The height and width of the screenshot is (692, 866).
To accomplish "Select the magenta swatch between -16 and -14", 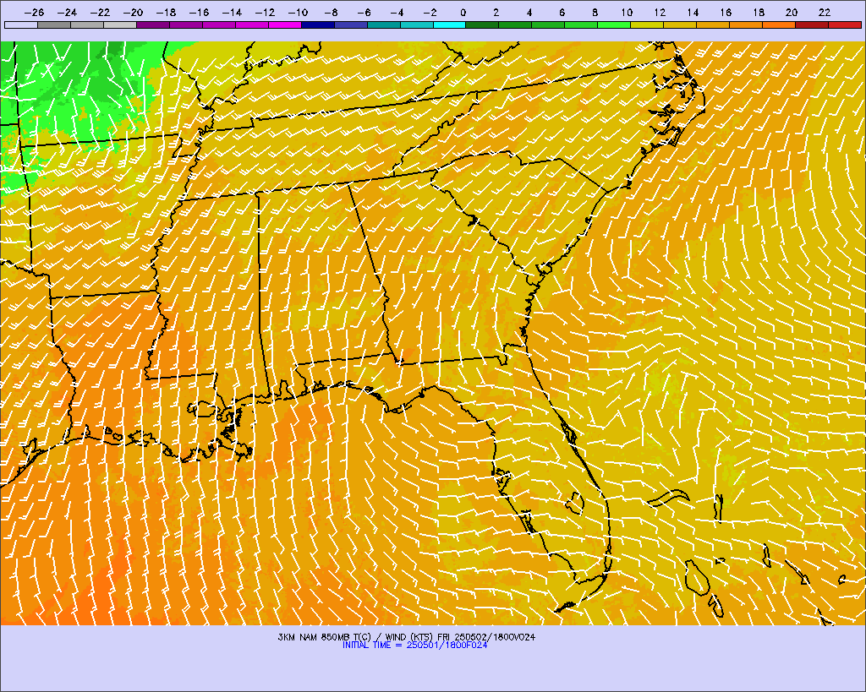I will pos(219,25).
